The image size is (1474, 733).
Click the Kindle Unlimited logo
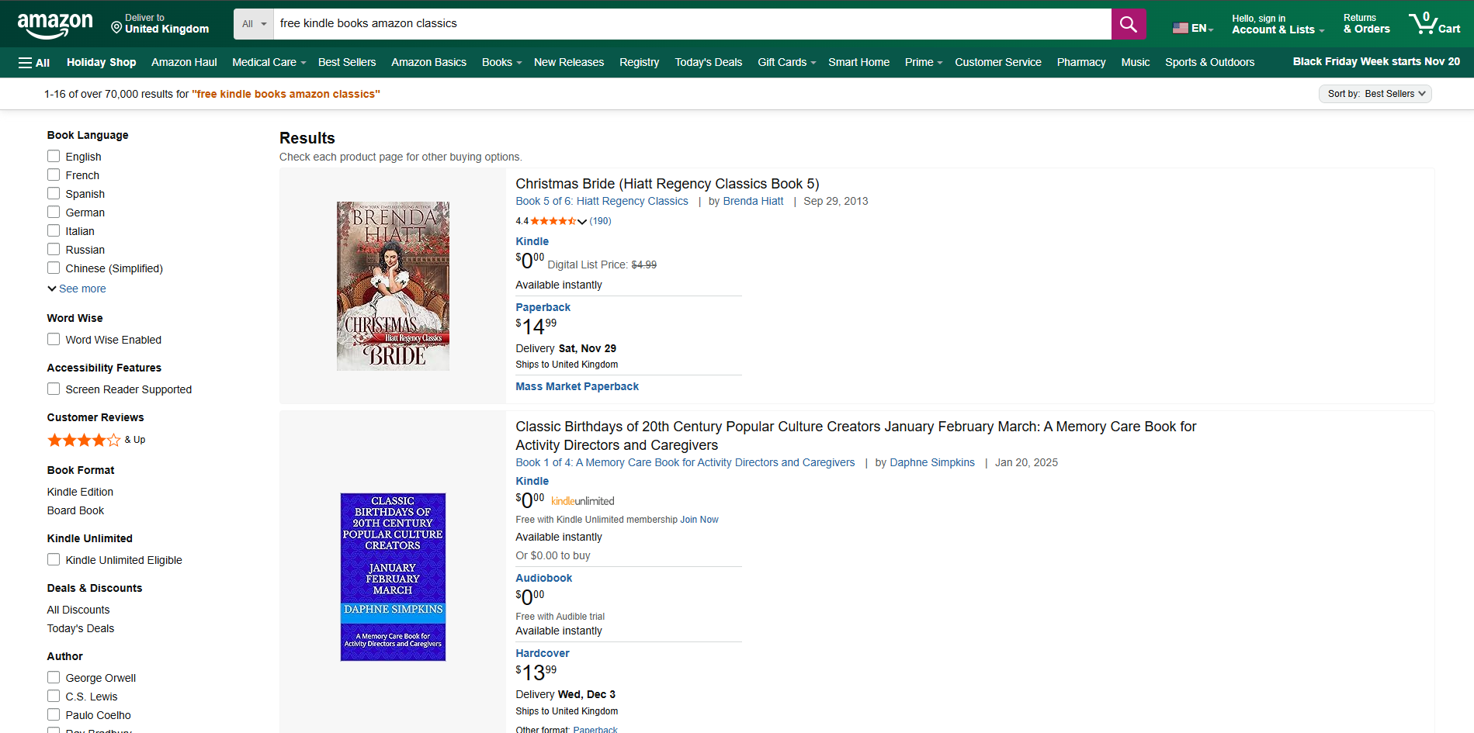tap(581, 500)
